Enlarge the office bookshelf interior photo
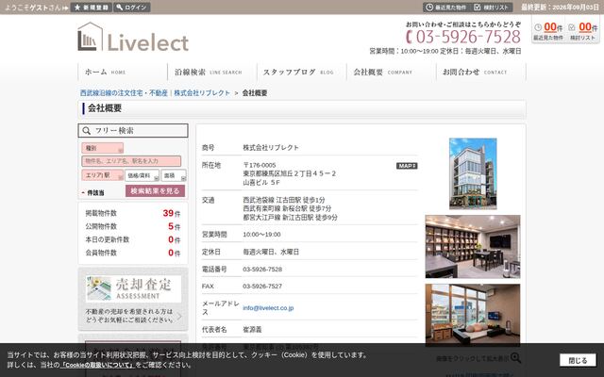Viewport: 604px width, 377px height. pyautogui.click(x=473, y=247)
